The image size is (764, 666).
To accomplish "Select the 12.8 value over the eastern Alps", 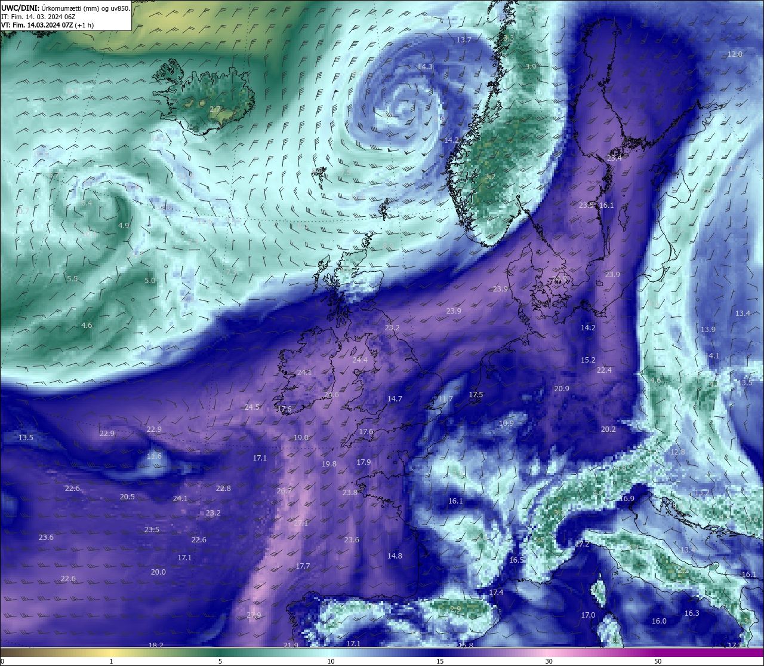I will tap(677, 452).
